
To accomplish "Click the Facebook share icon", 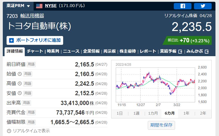I will point(183,6).
